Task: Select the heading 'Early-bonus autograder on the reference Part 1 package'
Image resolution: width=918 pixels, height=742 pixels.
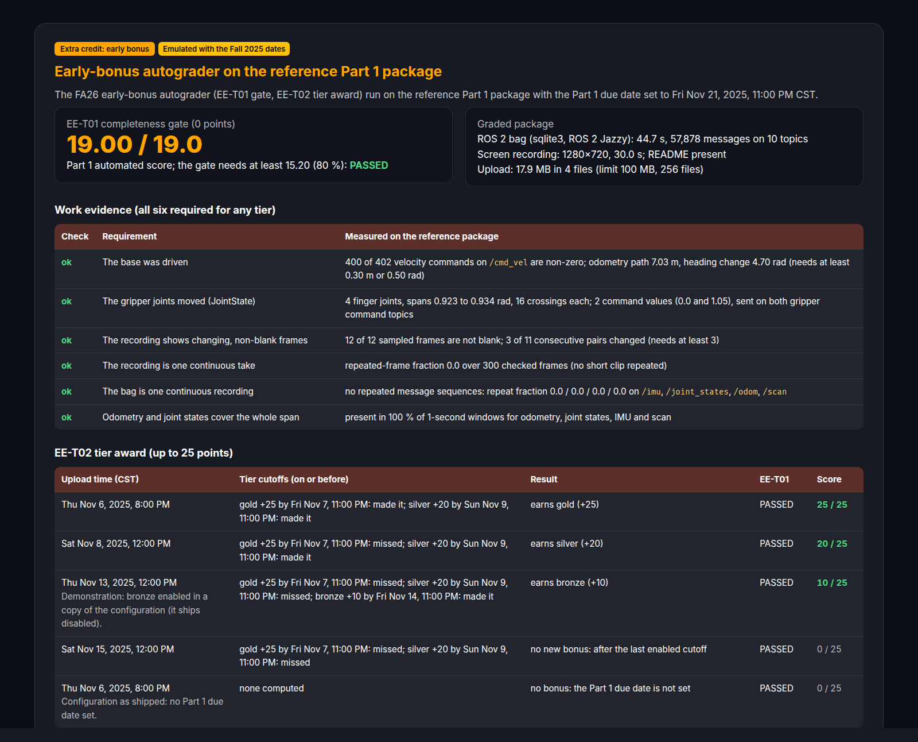Action: [248, 71]
